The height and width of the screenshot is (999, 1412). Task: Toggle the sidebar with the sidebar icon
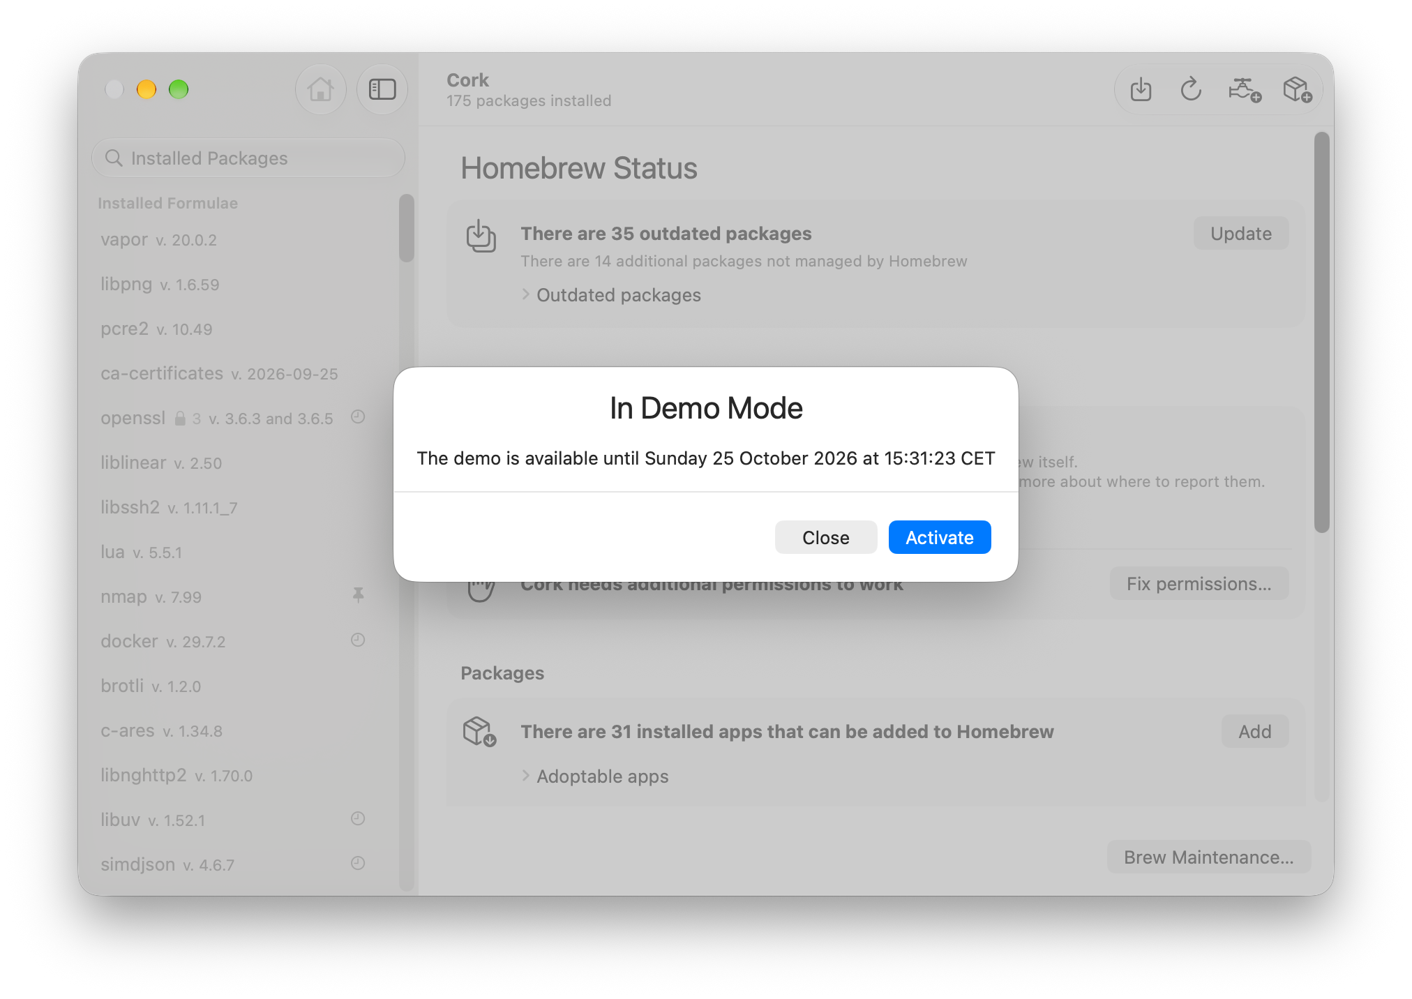[382, 89]
